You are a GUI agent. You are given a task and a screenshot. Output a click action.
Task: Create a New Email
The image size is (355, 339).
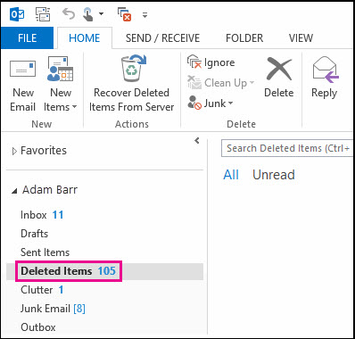click(23, 85)
